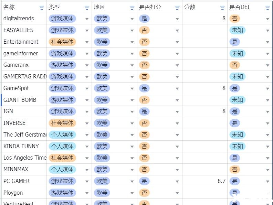Click the GAMERTAG RADIO name cell

tap(24, 77)
